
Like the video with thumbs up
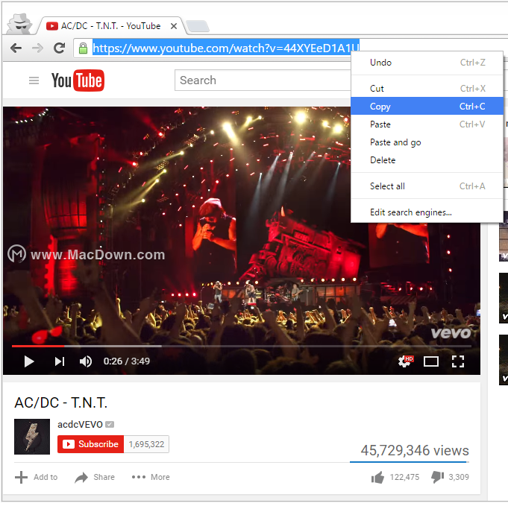(395, 477)
